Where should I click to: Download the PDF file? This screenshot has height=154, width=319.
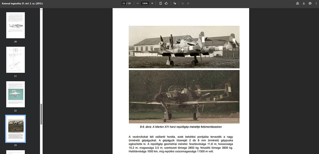point(304,3)
